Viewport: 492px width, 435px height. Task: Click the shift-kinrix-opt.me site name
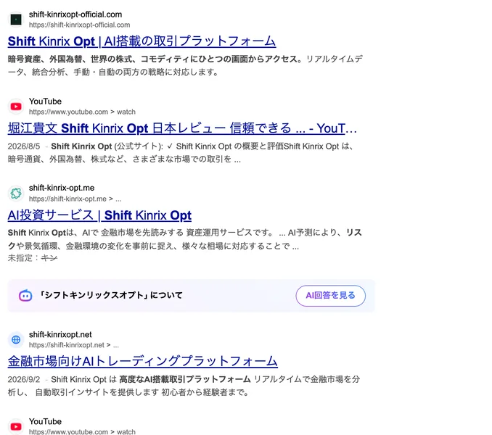[x=62, y=188]
